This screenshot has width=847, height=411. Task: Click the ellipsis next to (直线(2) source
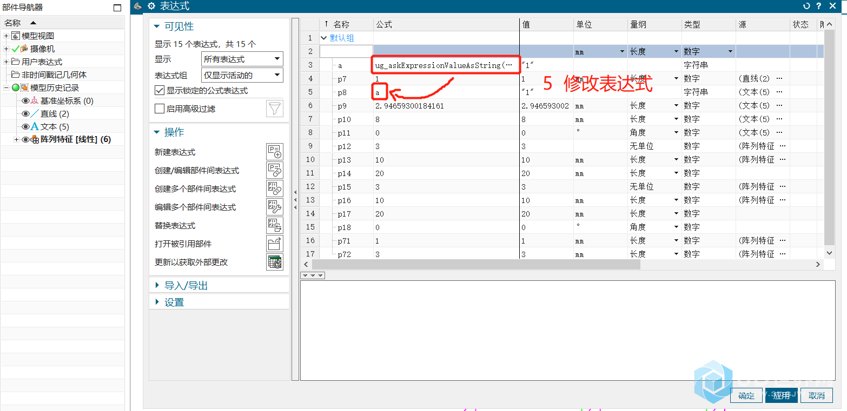pos(779,79)
